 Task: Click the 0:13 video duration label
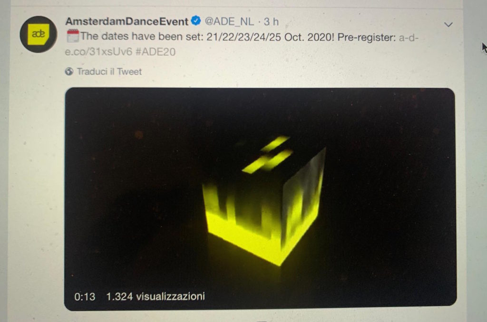pos(85,296)
